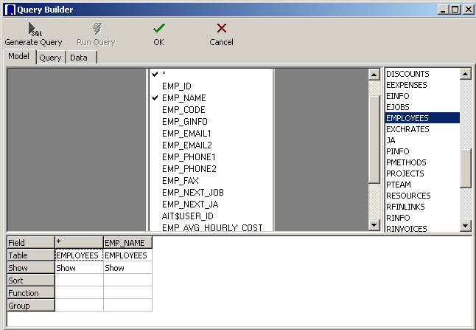
Task: Click the Query Builder title bar icon
Action: coord(9,9)
